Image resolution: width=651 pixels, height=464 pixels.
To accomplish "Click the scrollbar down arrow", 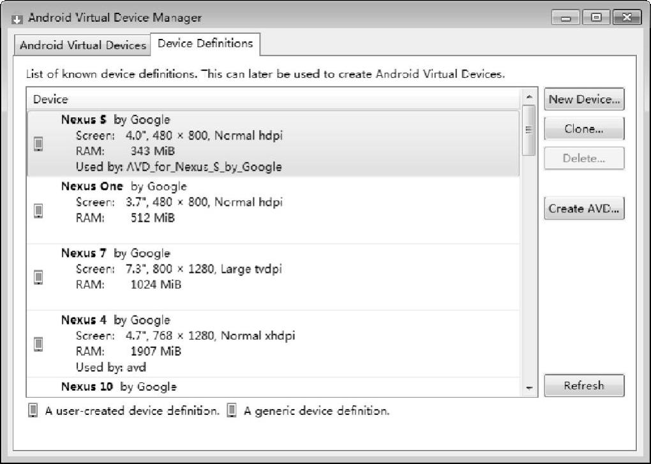I will pos(529,388).
